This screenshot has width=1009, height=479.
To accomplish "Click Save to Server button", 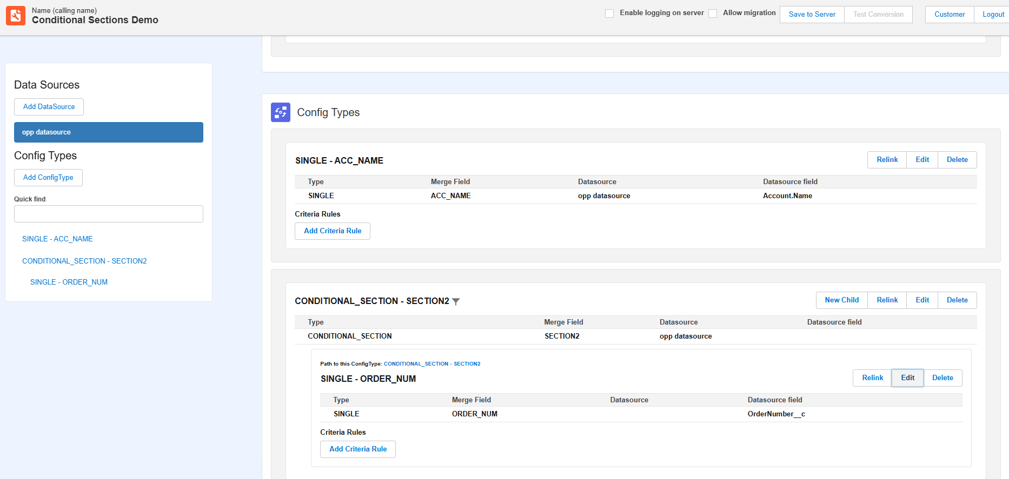I will pyautogui.click(x=812, y=15).
